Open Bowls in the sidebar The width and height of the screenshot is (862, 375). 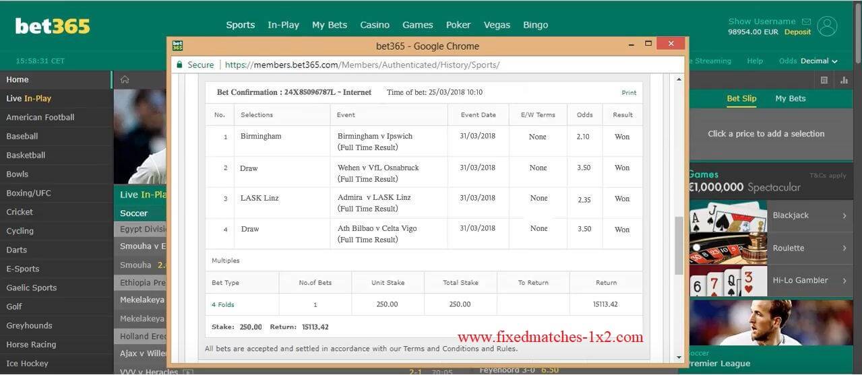pyautogui.click(x=56, y=174)
